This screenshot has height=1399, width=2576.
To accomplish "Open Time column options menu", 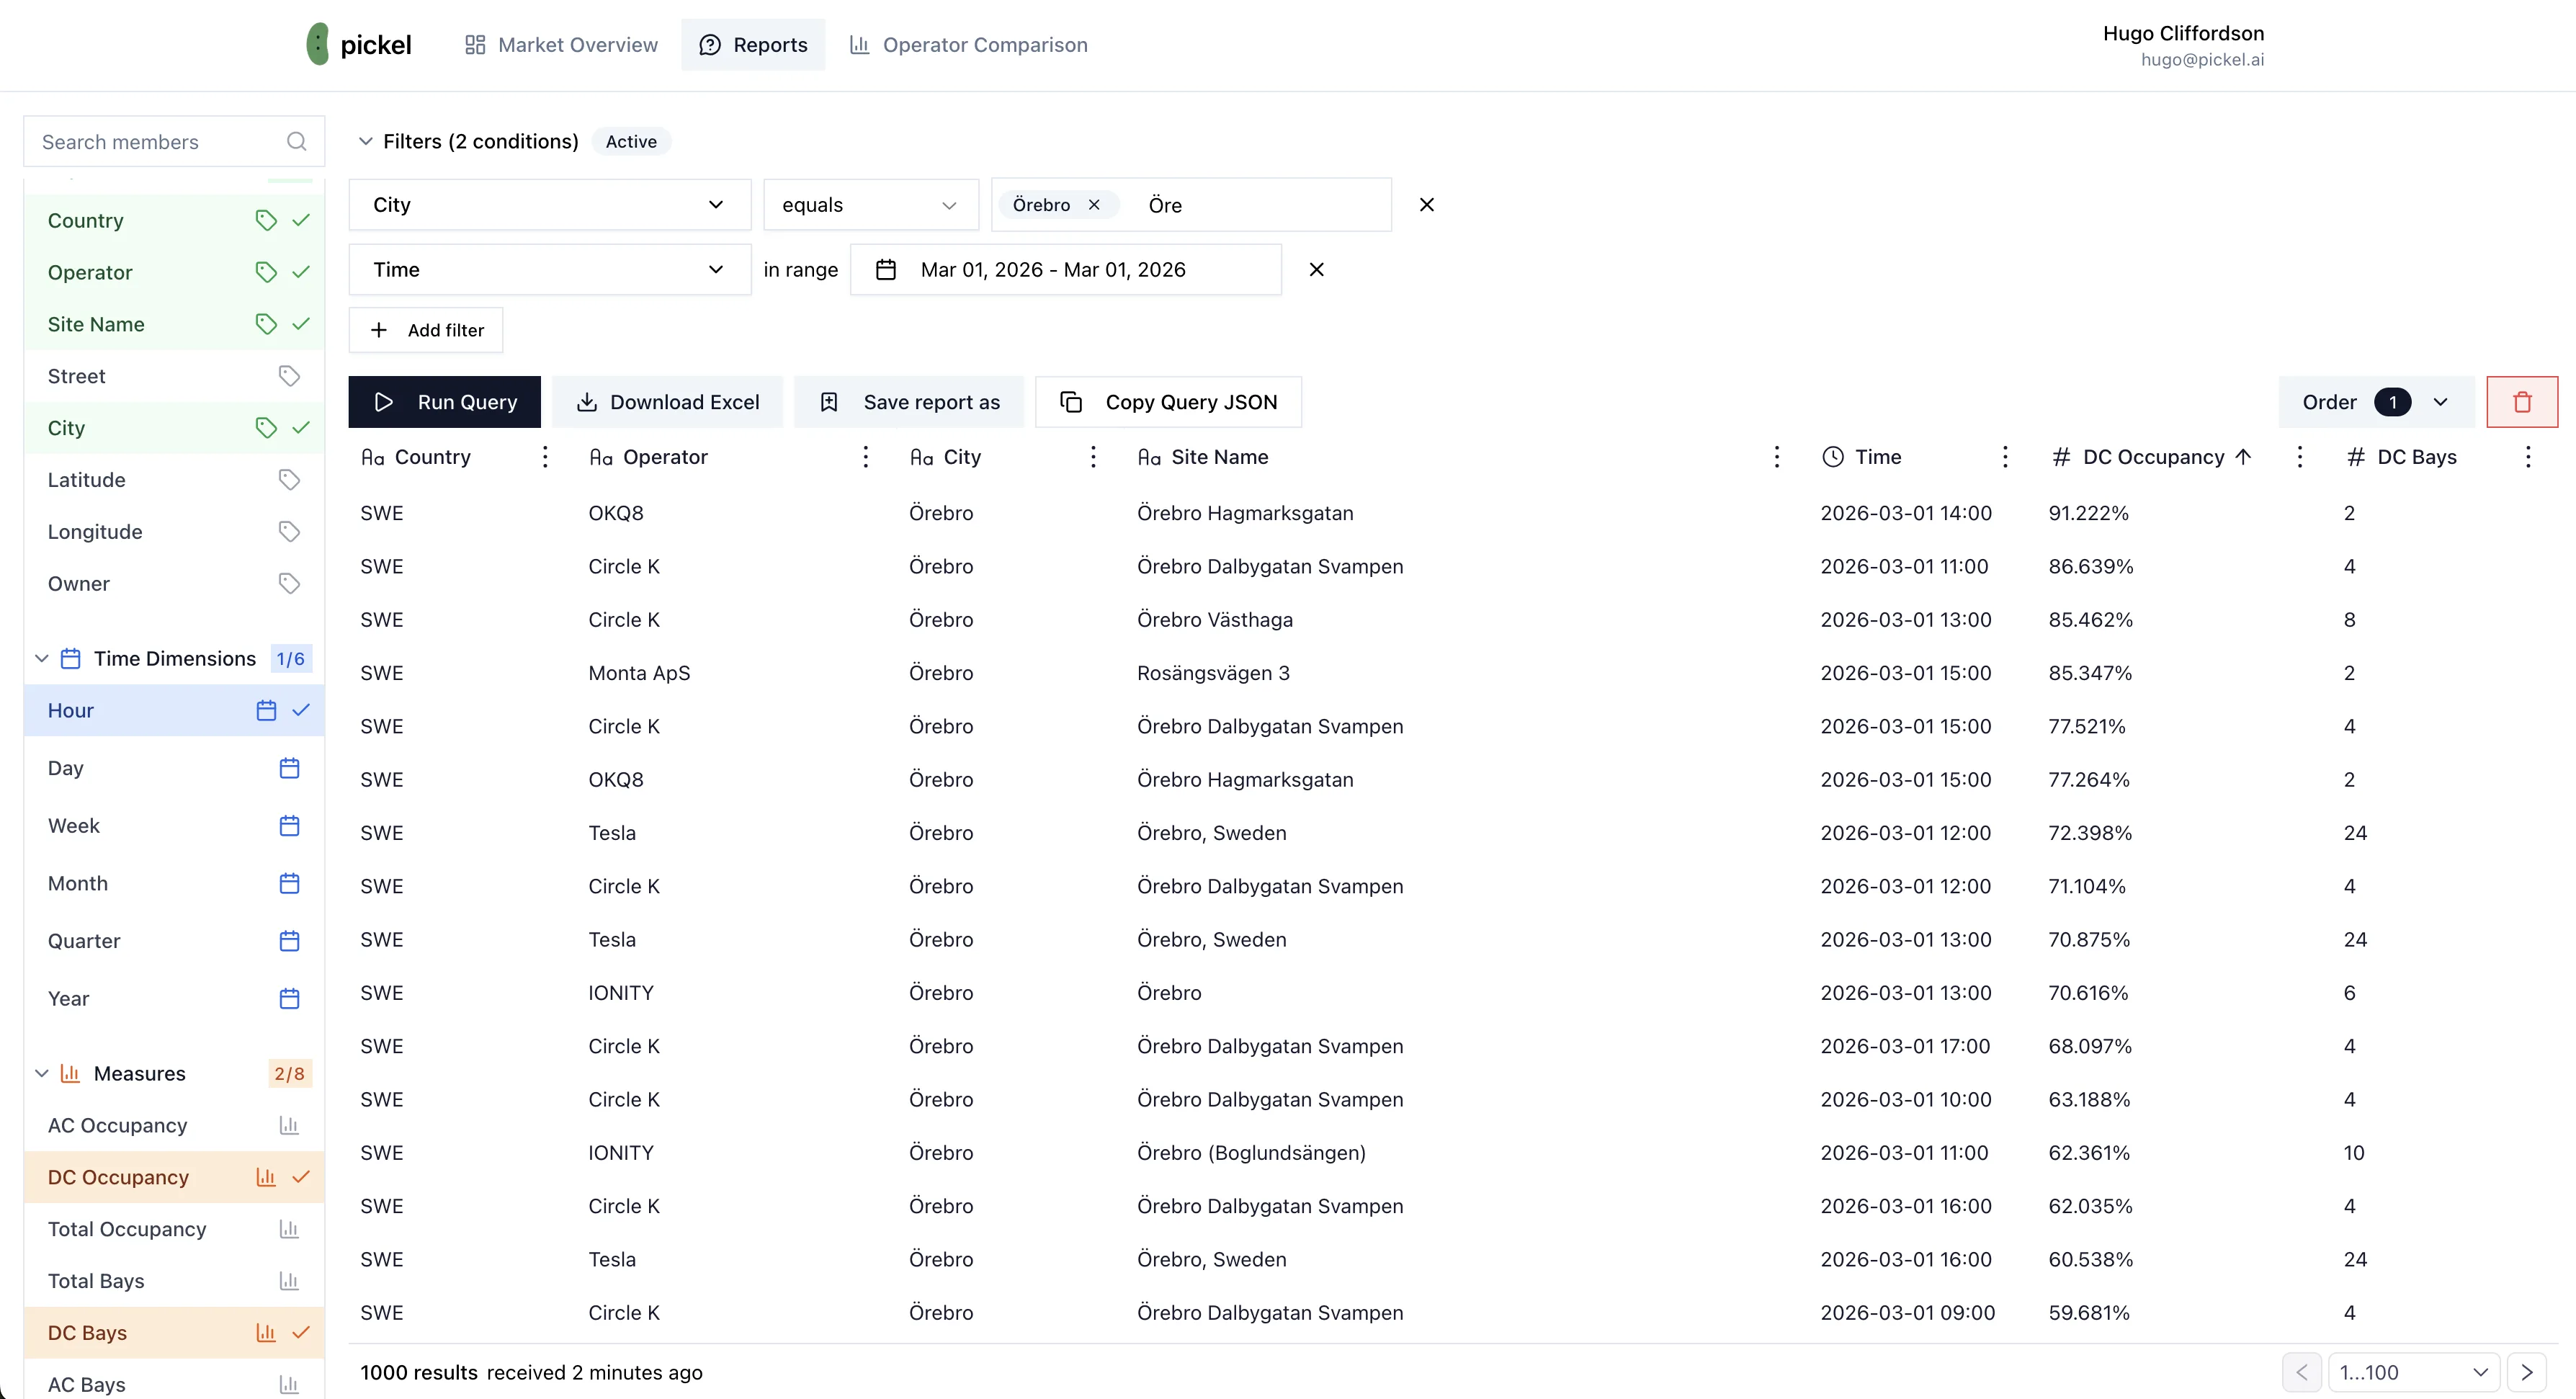I will [2005, 457].
